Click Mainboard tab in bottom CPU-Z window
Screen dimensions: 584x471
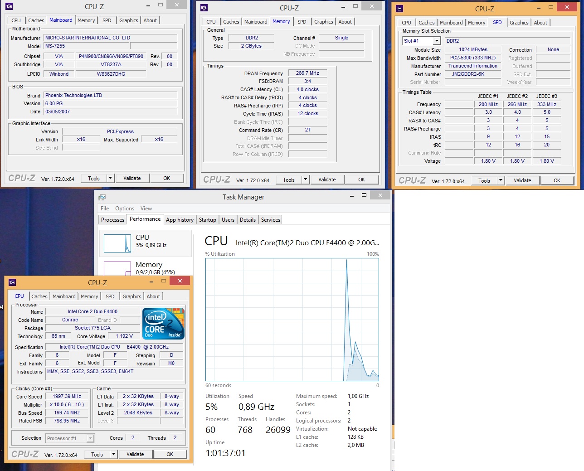[64, 296]
